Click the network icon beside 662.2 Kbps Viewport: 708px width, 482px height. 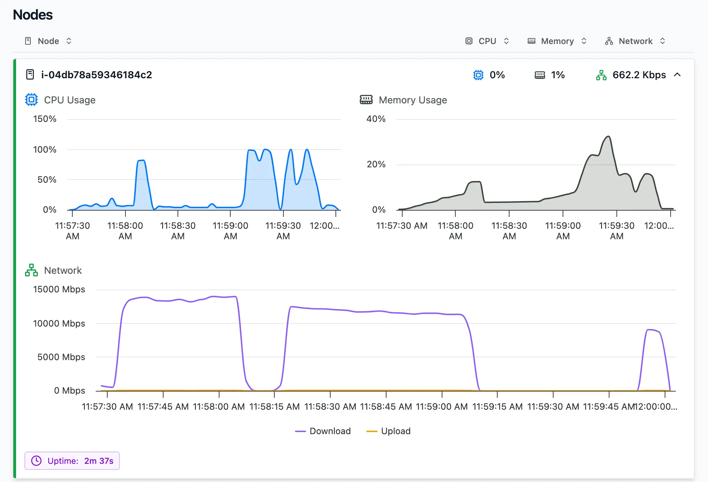click(601, 74)
